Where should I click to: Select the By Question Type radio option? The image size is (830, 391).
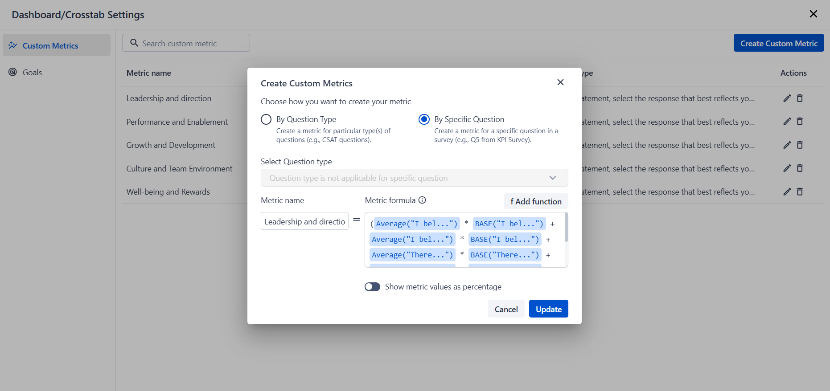pyautogui.click(x=266, y=119)
